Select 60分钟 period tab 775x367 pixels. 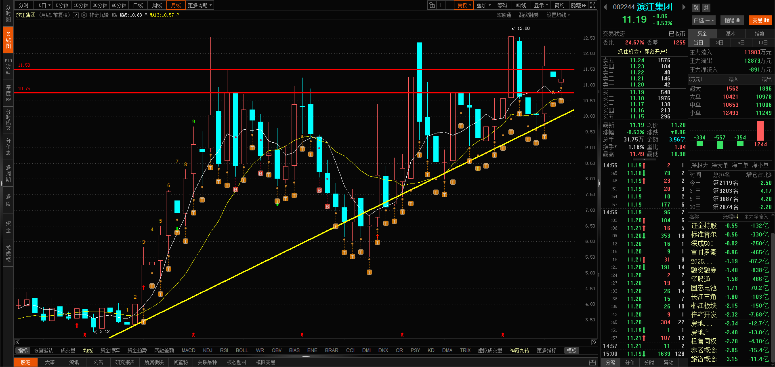click(x=119, y=5)
